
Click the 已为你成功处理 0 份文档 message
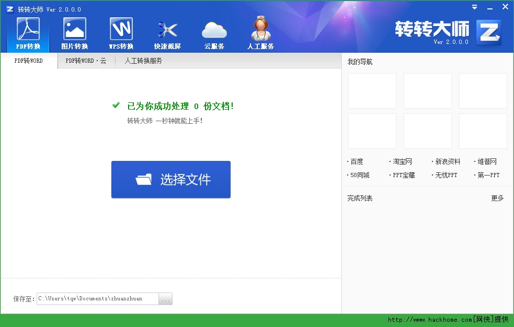coord(180,106)
